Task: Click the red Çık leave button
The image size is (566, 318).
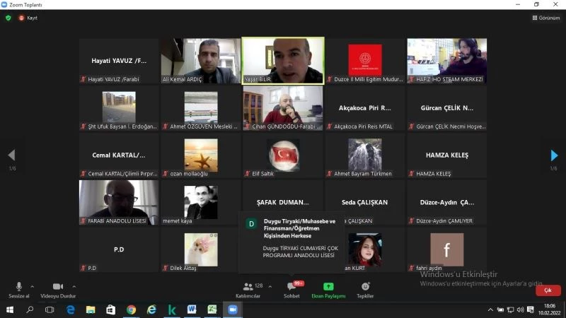Action: (x=547, y=290)
